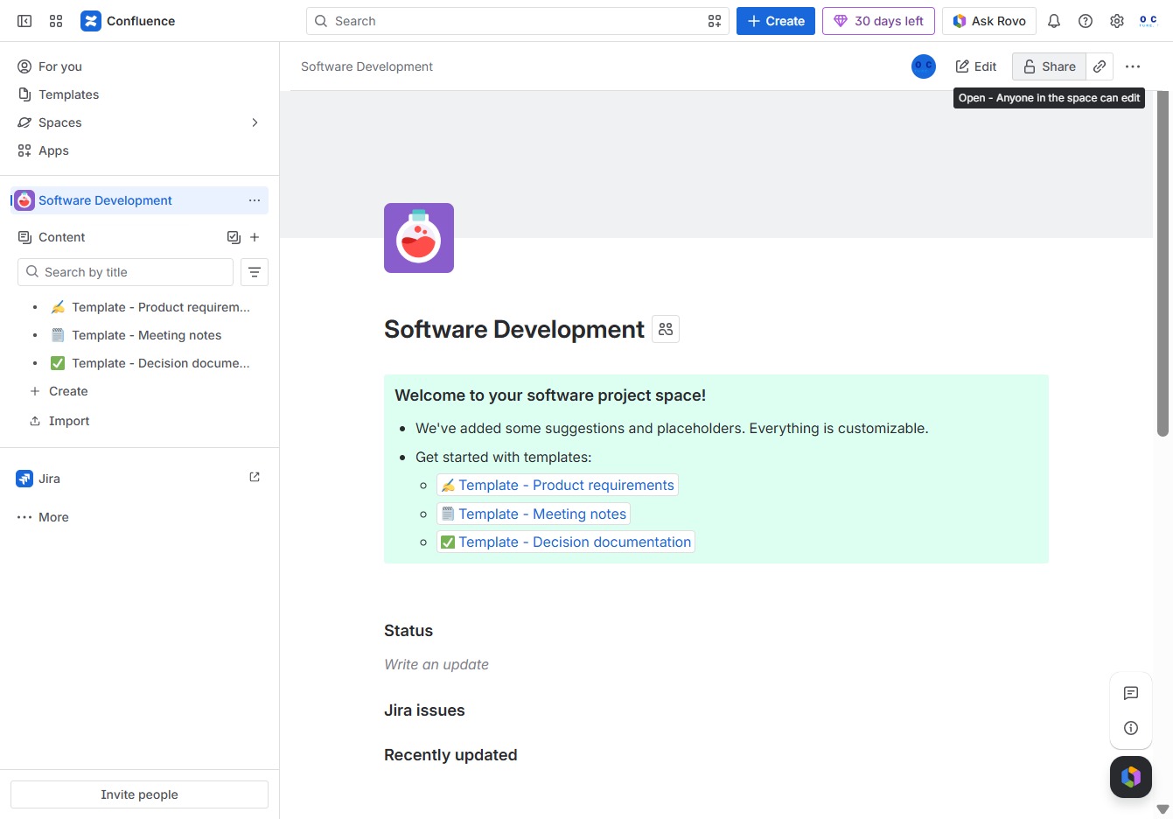Open the comments icon on the page
The height and width of the screenshot is (819, 1173).
pos(1131,693)
